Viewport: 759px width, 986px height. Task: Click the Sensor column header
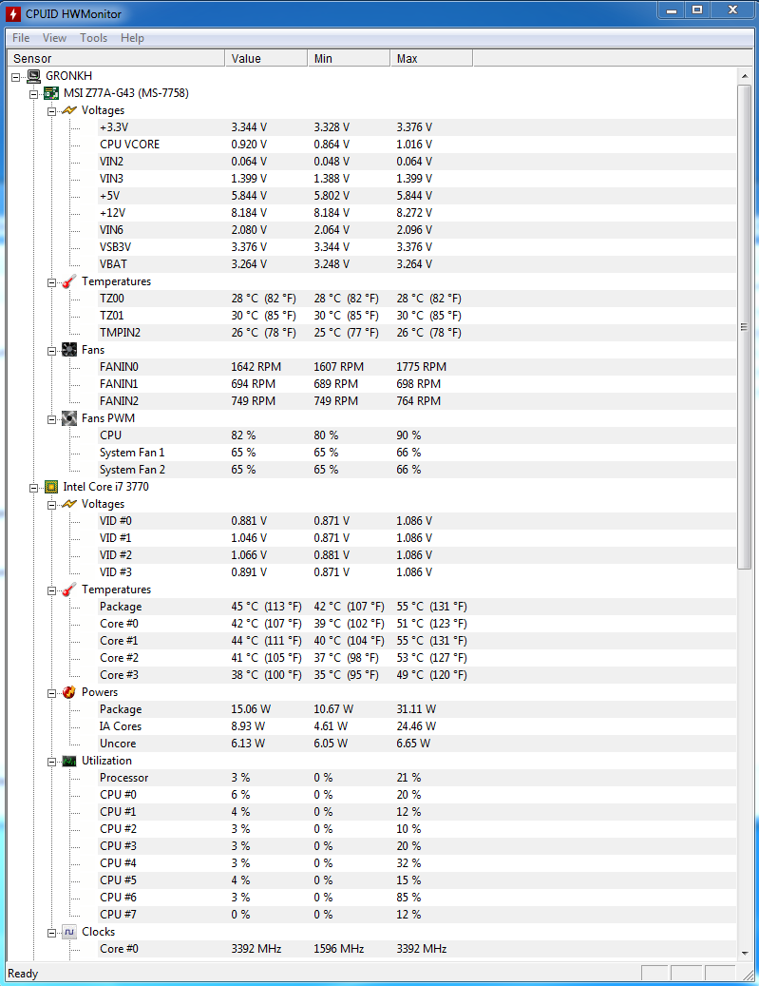click(x=116, y=59)
